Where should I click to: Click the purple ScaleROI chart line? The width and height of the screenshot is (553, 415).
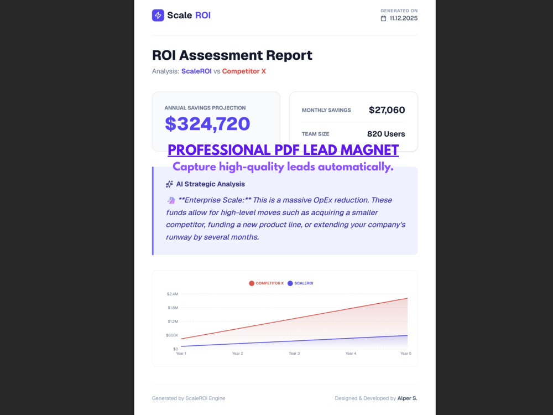pyautogui.click(x=294, y=341)
